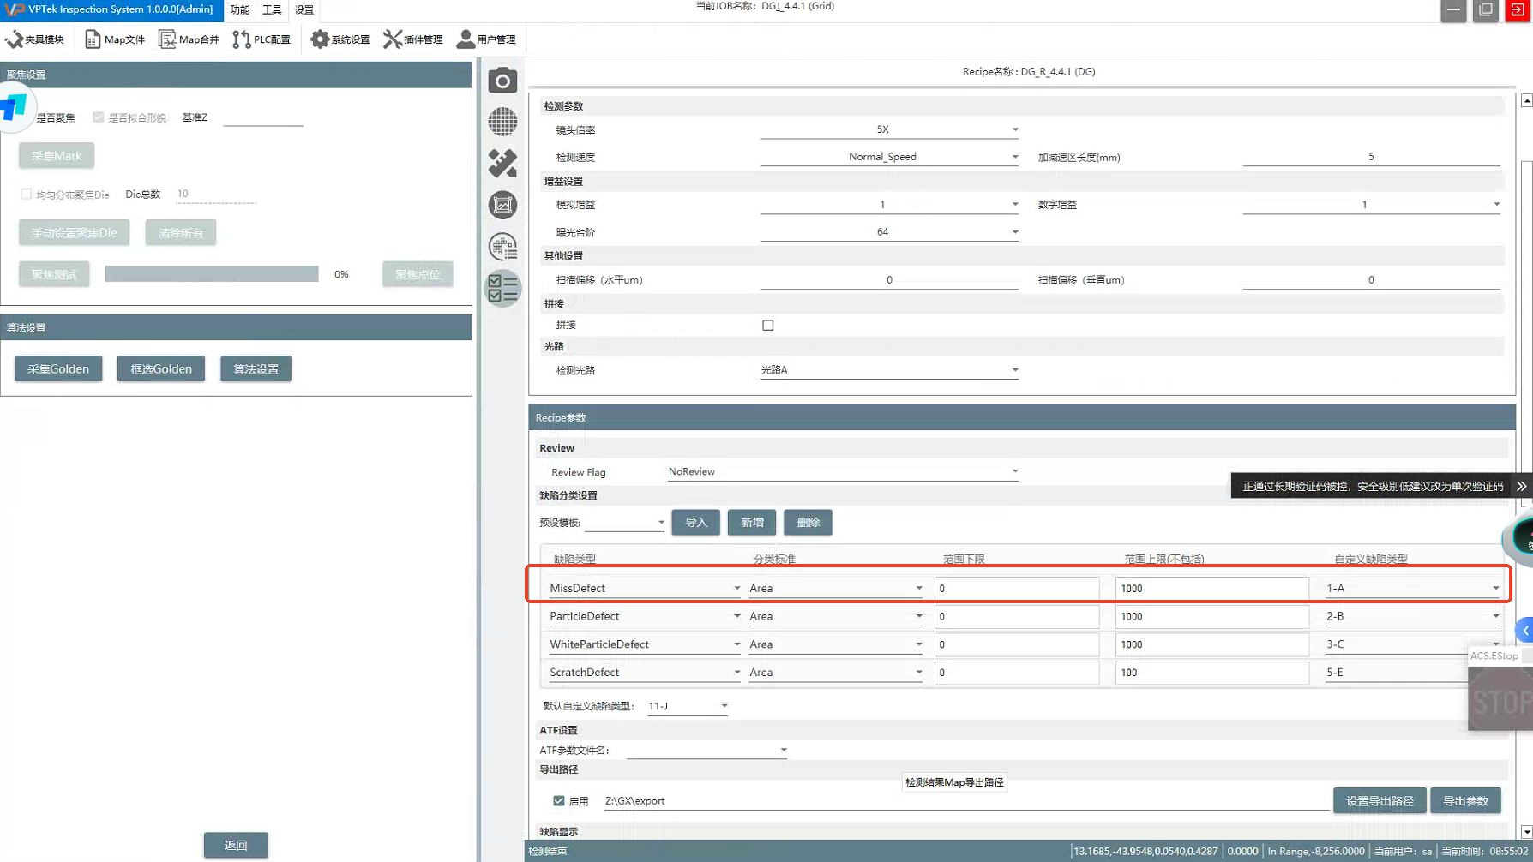1533x862 pixels.
Task: Click the ACS.EStop STOP button
Action: click(1500, 698)
